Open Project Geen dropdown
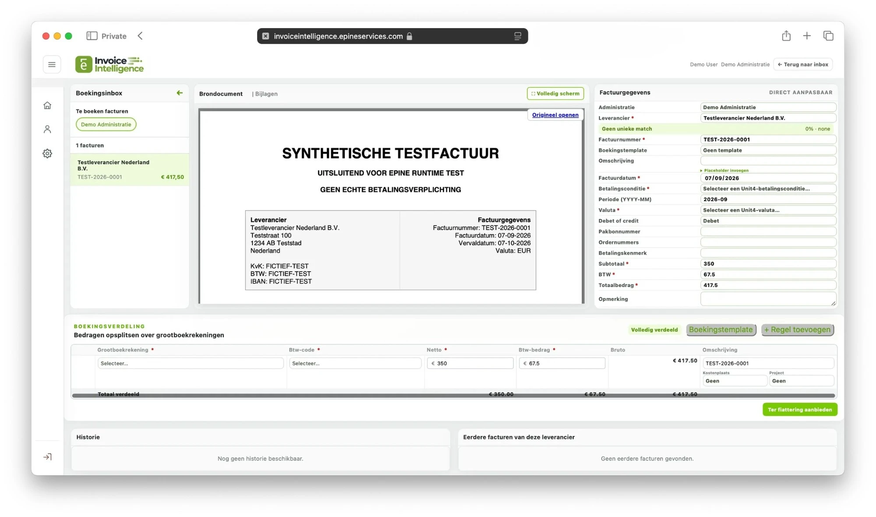 pyautogui.click(x=801, y=381)
